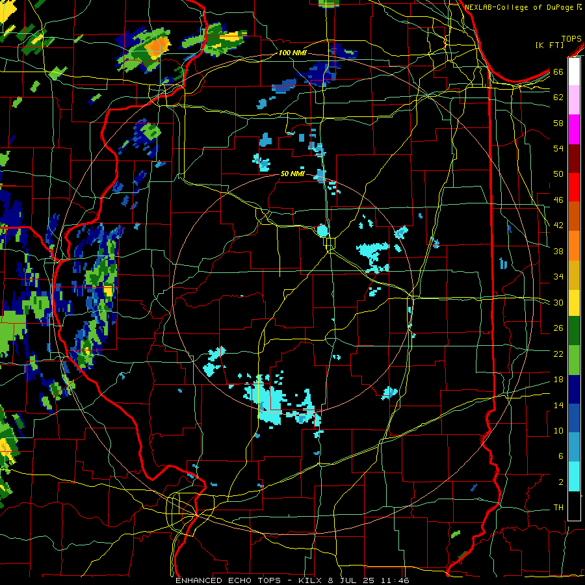Click the 2 value on the legend
Viewport: 585px width, 585px height.
tap(561, 482)
